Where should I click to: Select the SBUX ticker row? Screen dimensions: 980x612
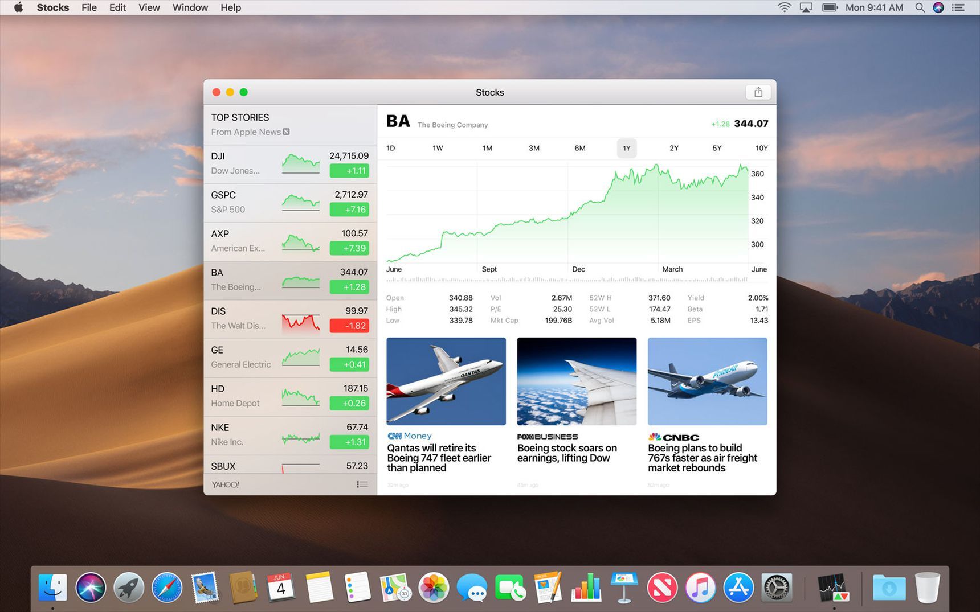(290, 465)
